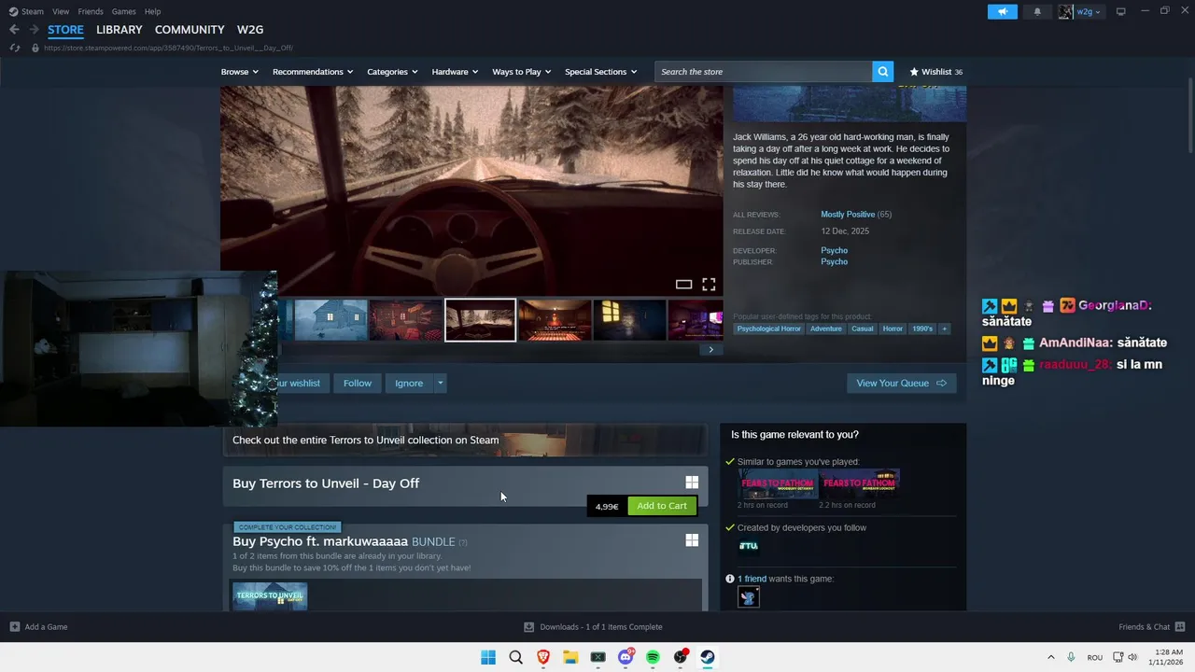Open the W2G profile tab
1195x672 pixels.
[x=250, y=30]
